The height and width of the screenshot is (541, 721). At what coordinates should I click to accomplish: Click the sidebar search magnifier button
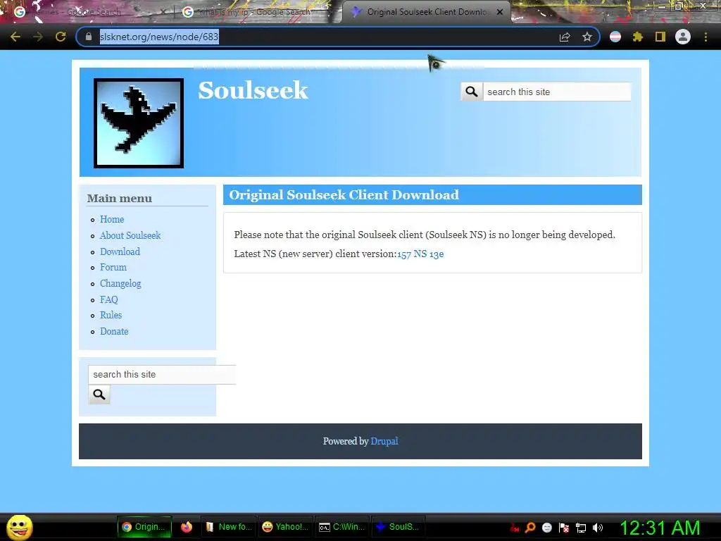point(99,394)
